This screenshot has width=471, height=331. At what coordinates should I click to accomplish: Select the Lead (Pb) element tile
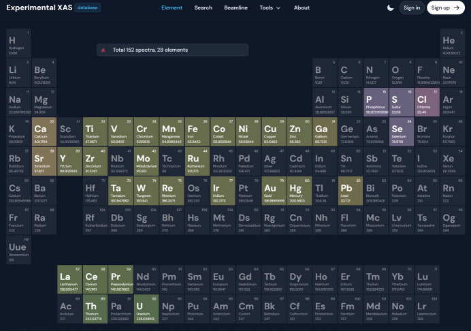tap(347, 190)
